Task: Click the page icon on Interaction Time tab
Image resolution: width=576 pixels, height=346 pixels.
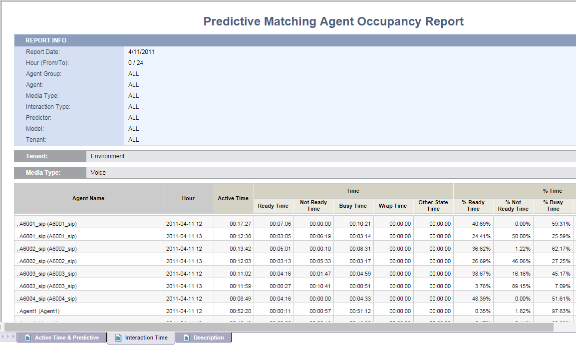Action: (118, 338)
